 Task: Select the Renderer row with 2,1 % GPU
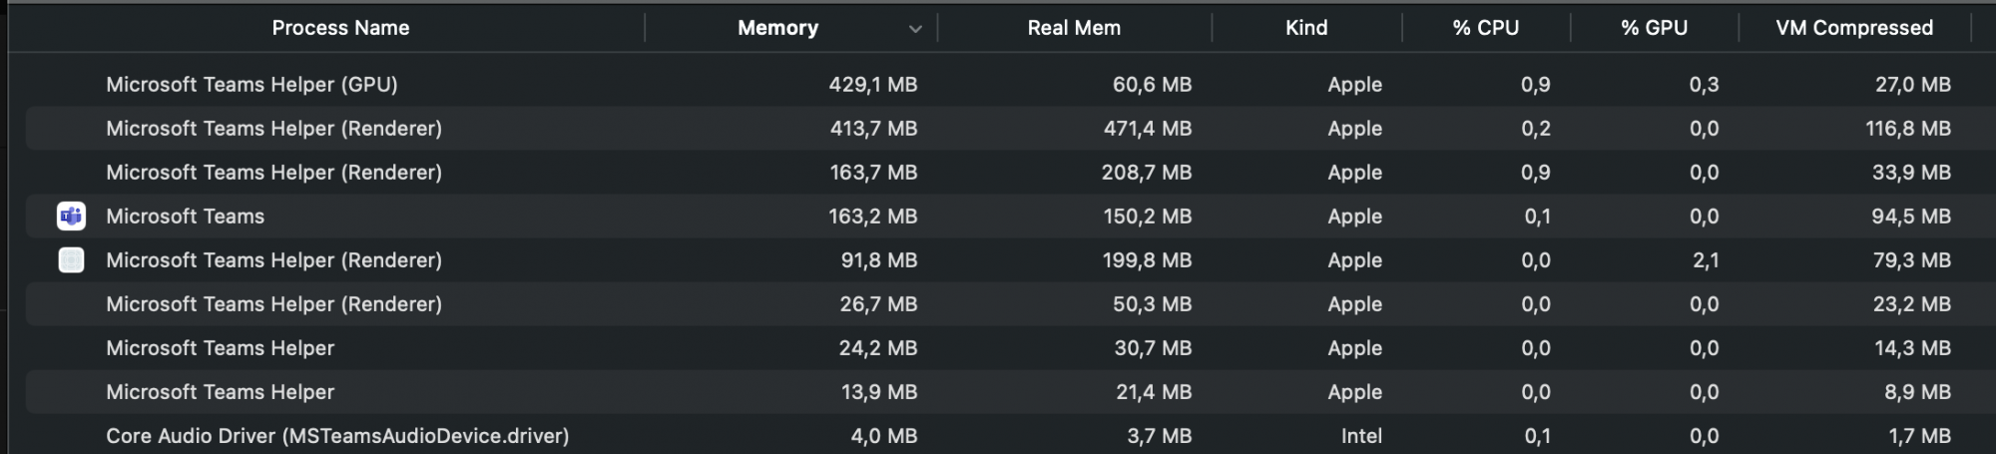tap(273, 260)
